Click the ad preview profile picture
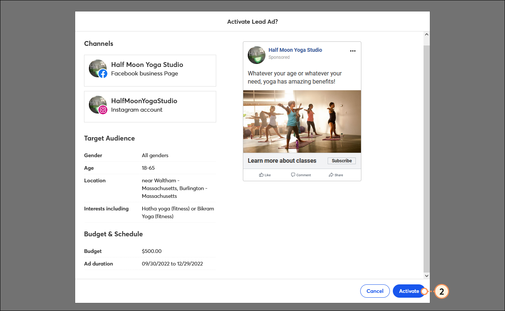The height and width of the screenshot is (311, 505). [x=257, y=55]
